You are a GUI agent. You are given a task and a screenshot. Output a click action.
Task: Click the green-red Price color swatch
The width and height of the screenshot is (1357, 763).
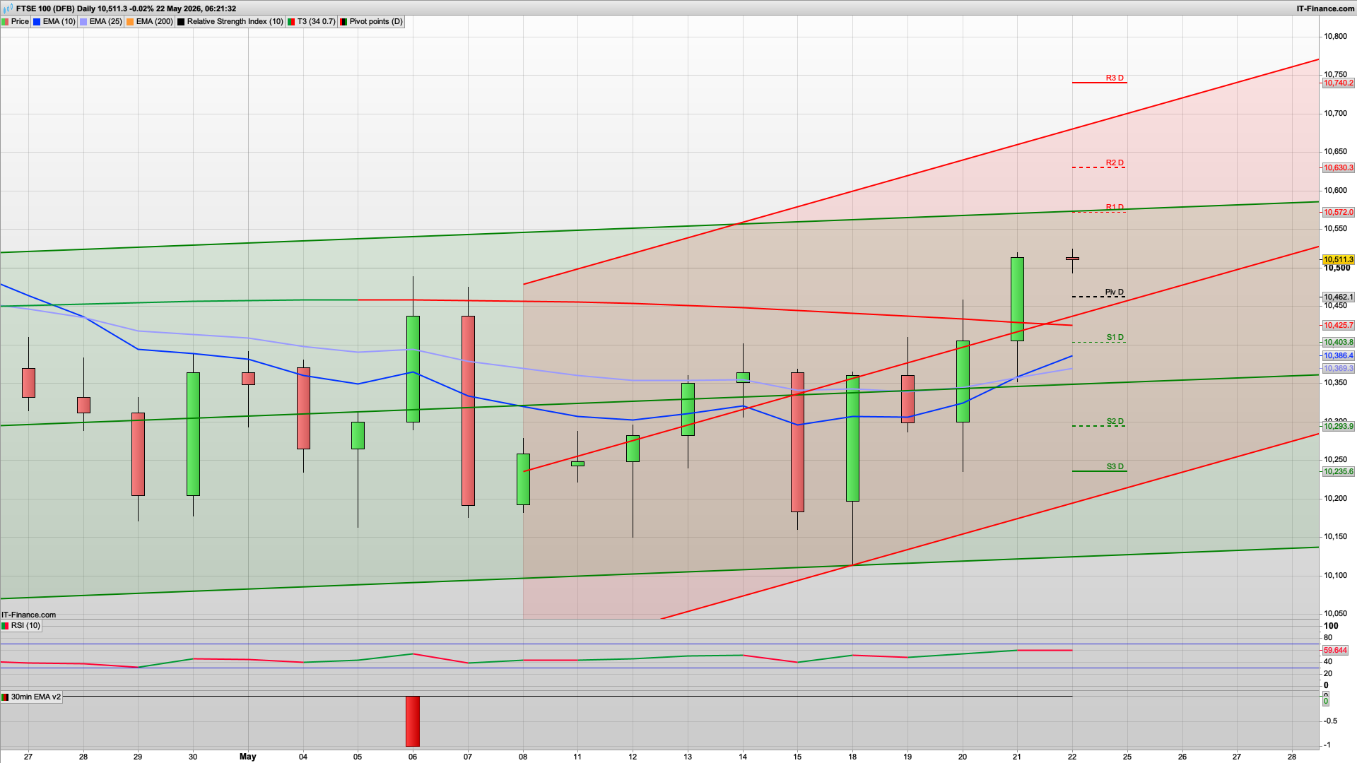point(5,21)
